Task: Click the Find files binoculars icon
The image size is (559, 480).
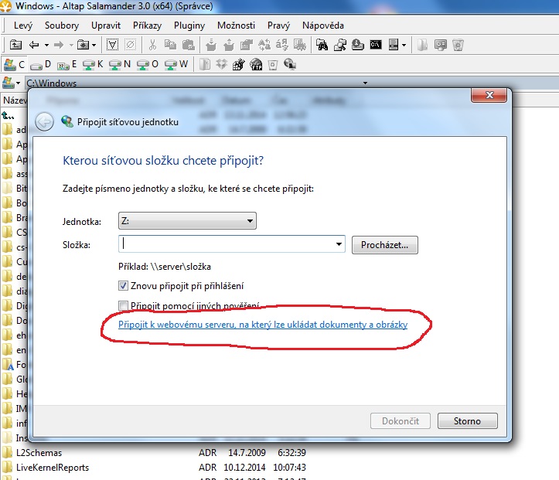Action: (321, 45)
